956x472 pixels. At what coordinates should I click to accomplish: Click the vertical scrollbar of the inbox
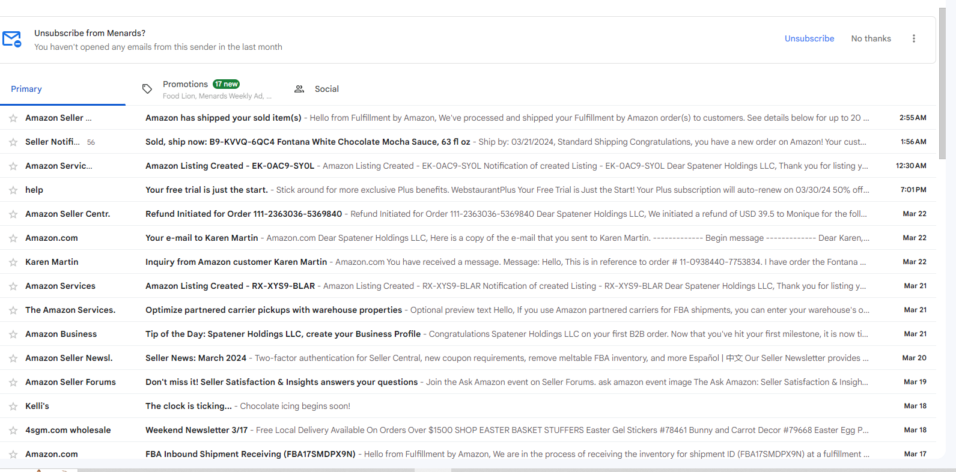tap(942, 84)
